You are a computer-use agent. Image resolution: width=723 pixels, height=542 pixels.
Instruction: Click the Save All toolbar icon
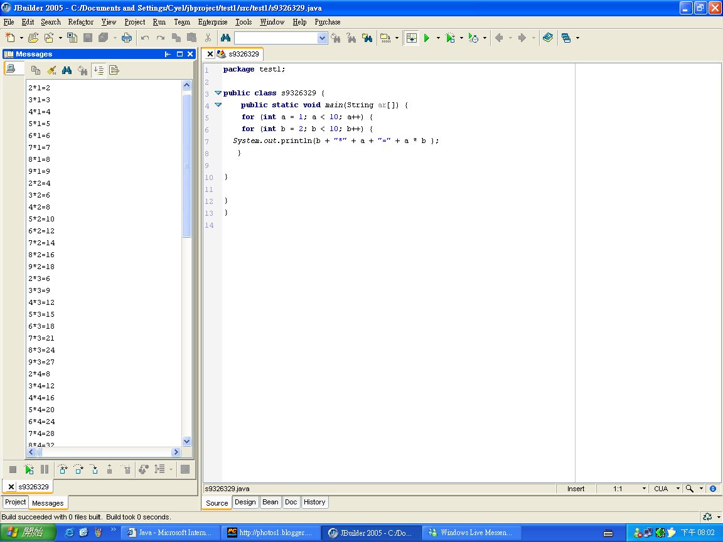(x=104, y=38)
